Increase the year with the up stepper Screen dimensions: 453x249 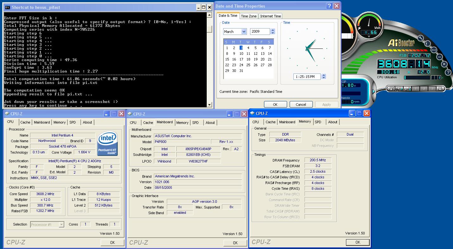(x=273, y=30)
